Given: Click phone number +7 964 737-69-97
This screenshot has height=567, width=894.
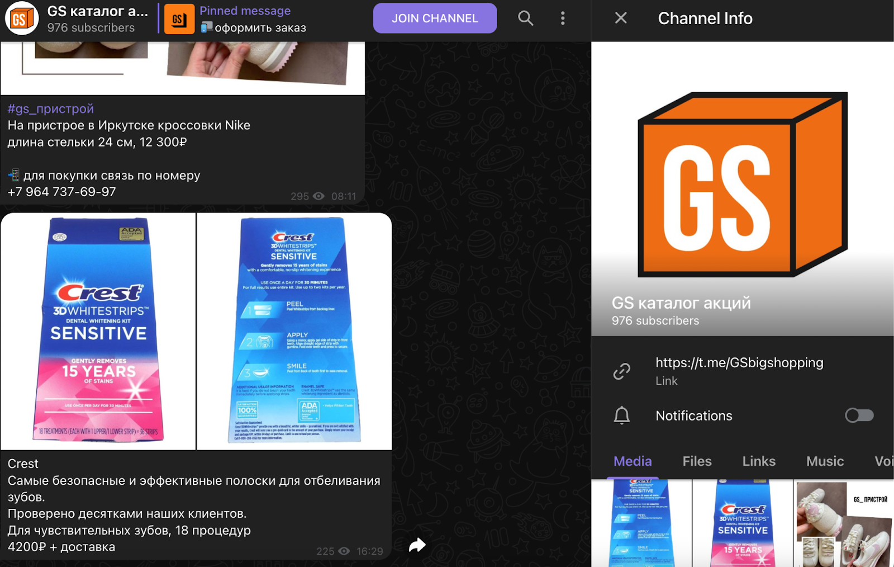Looking at the screenshot, I should pos(61,192).
